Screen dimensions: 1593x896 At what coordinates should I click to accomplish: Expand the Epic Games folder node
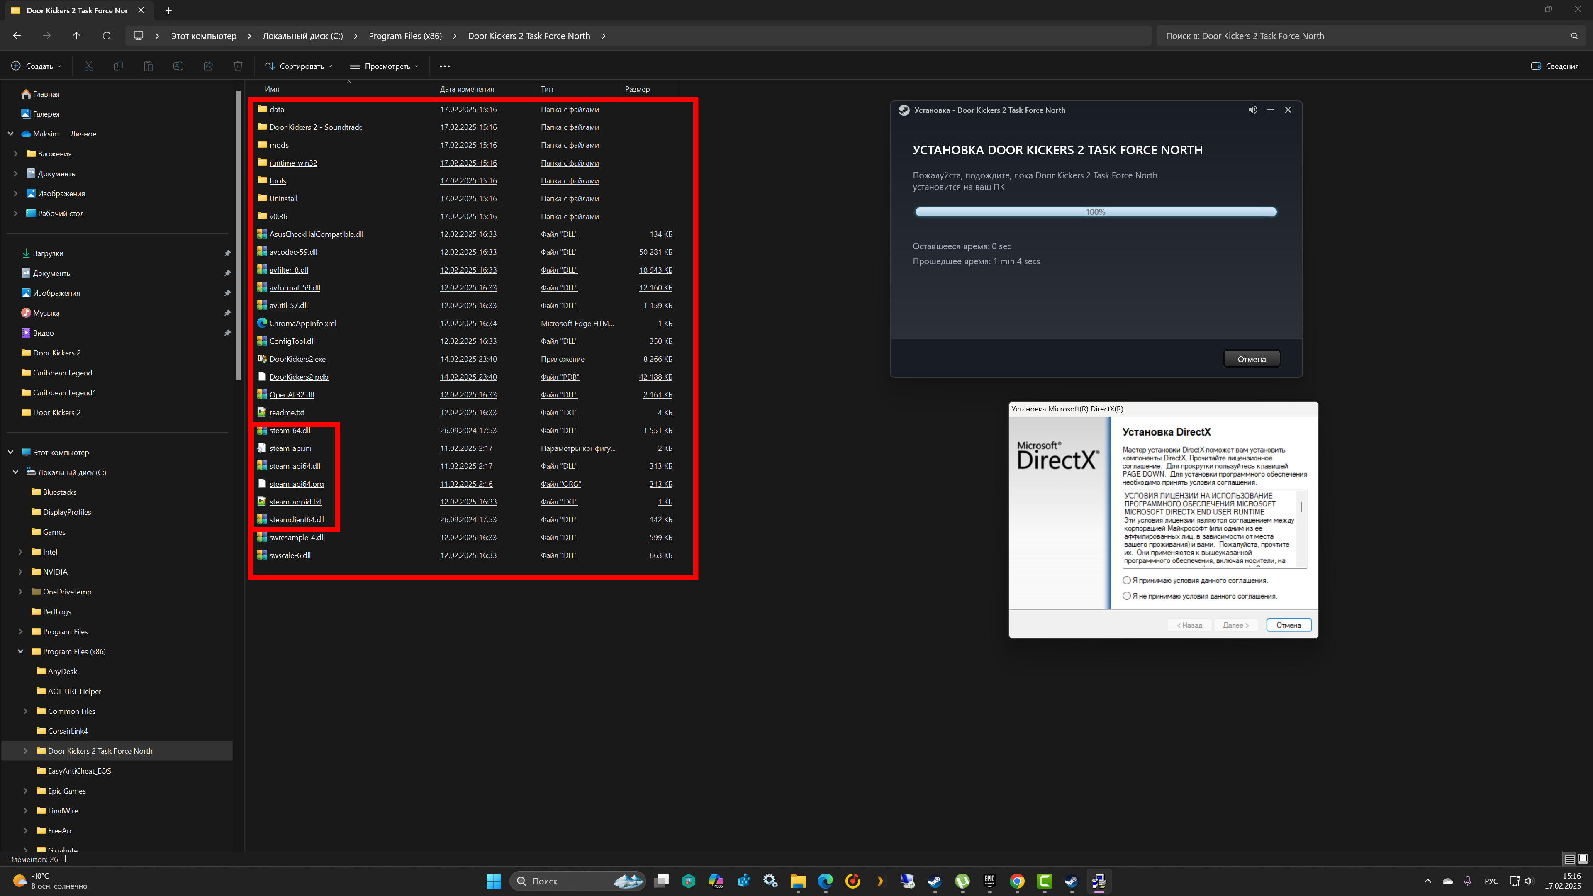point(25,791)
